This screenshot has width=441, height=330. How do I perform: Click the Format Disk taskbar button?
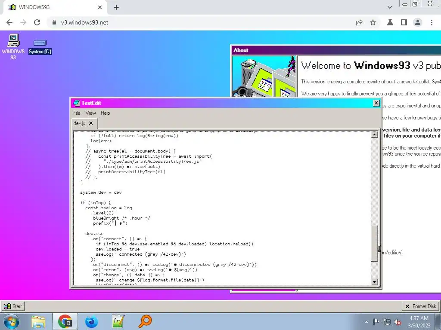click(x=420, y=306)
